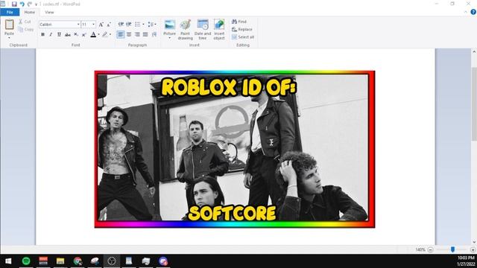Open the bullet list style dropdown arrow
The image size is (477, 268).
point(143,25)
